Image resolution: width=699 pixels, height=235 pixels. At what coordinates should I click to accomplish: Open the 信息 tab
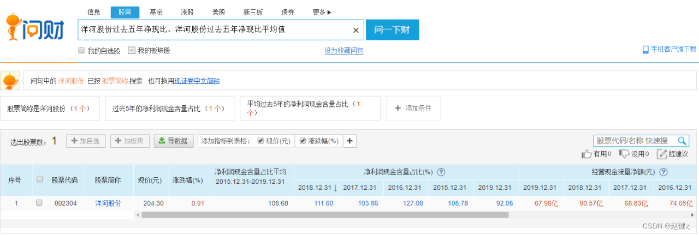94,12
